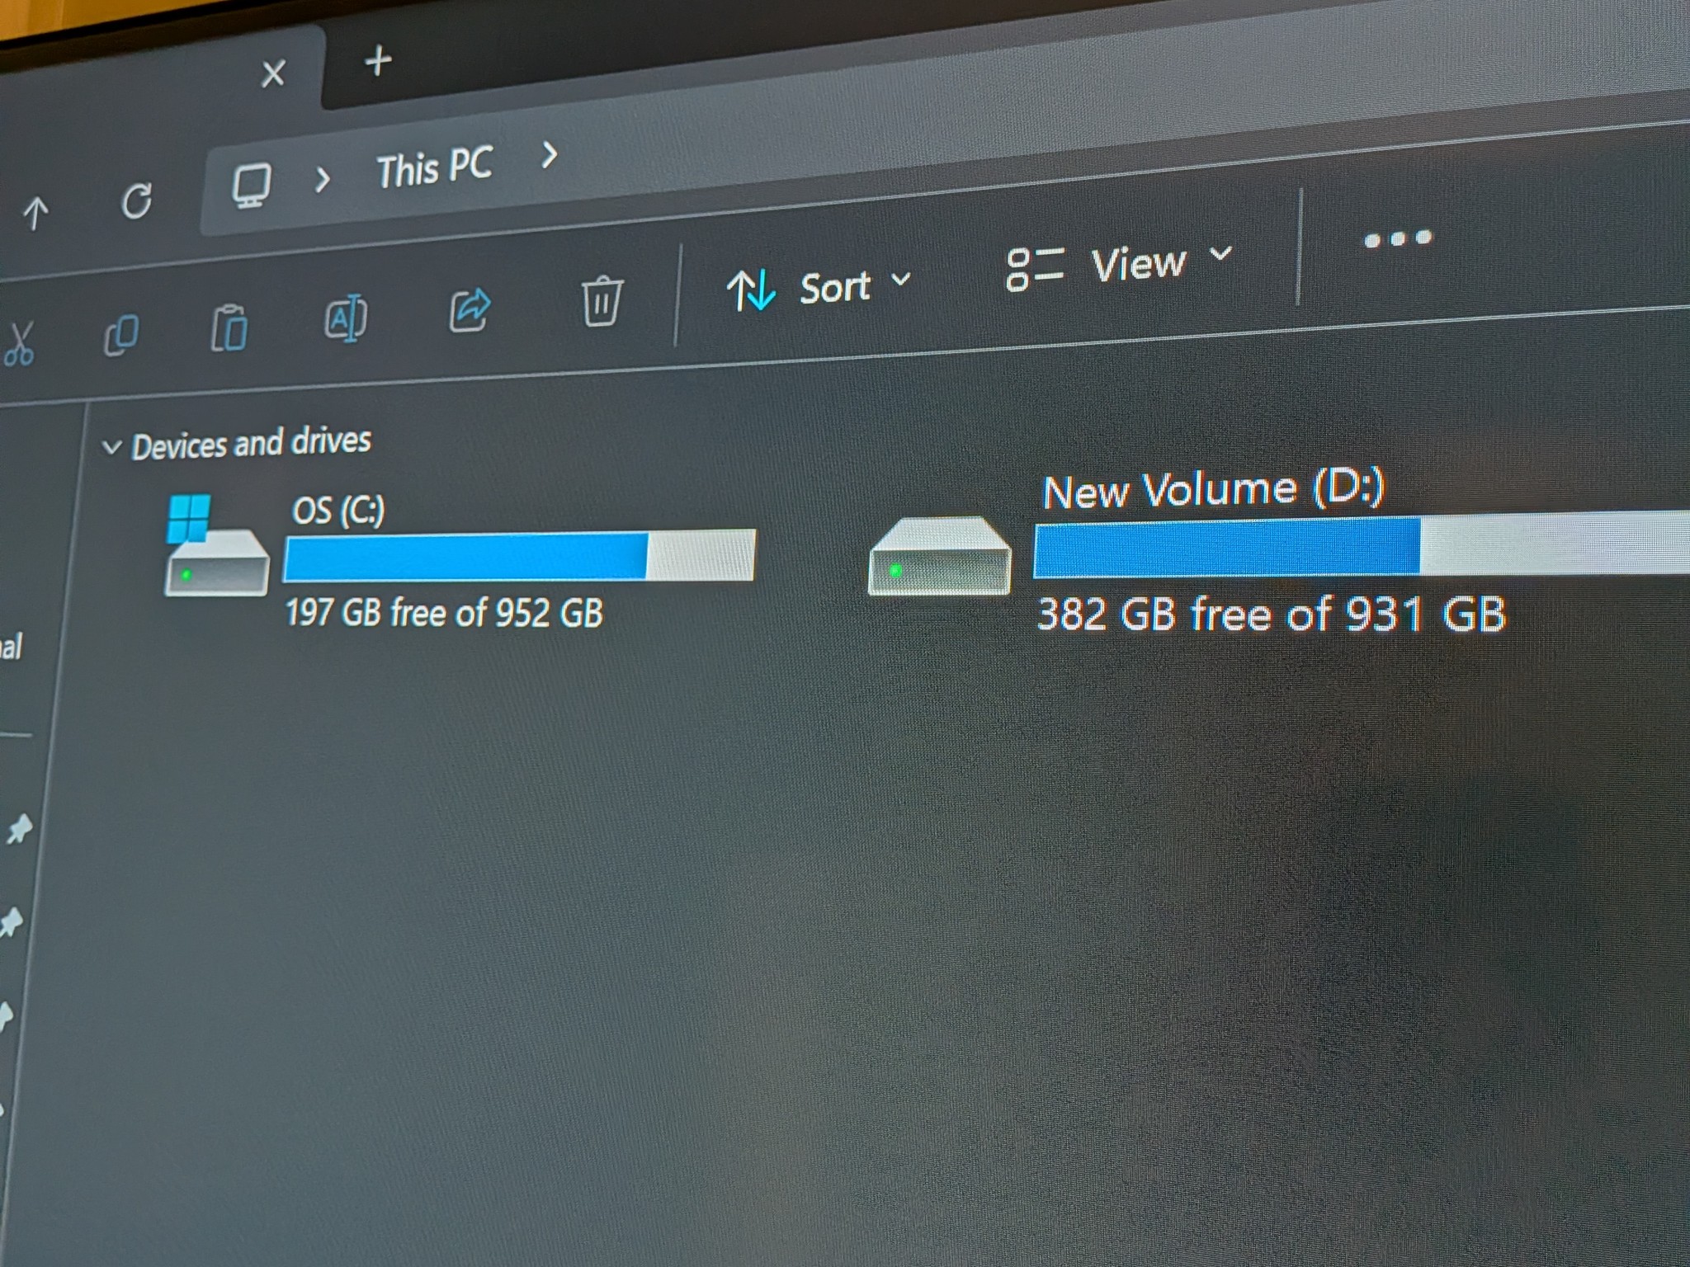Copy the selected item
Viewport: 1690px width, 1267px height.
pyautogui.click(x=120, y=334)
